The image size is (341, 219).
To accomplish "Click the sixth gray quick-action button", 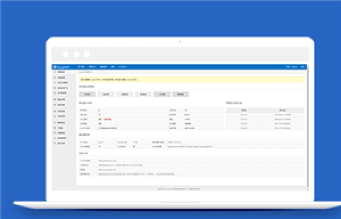I will point(181,94).
